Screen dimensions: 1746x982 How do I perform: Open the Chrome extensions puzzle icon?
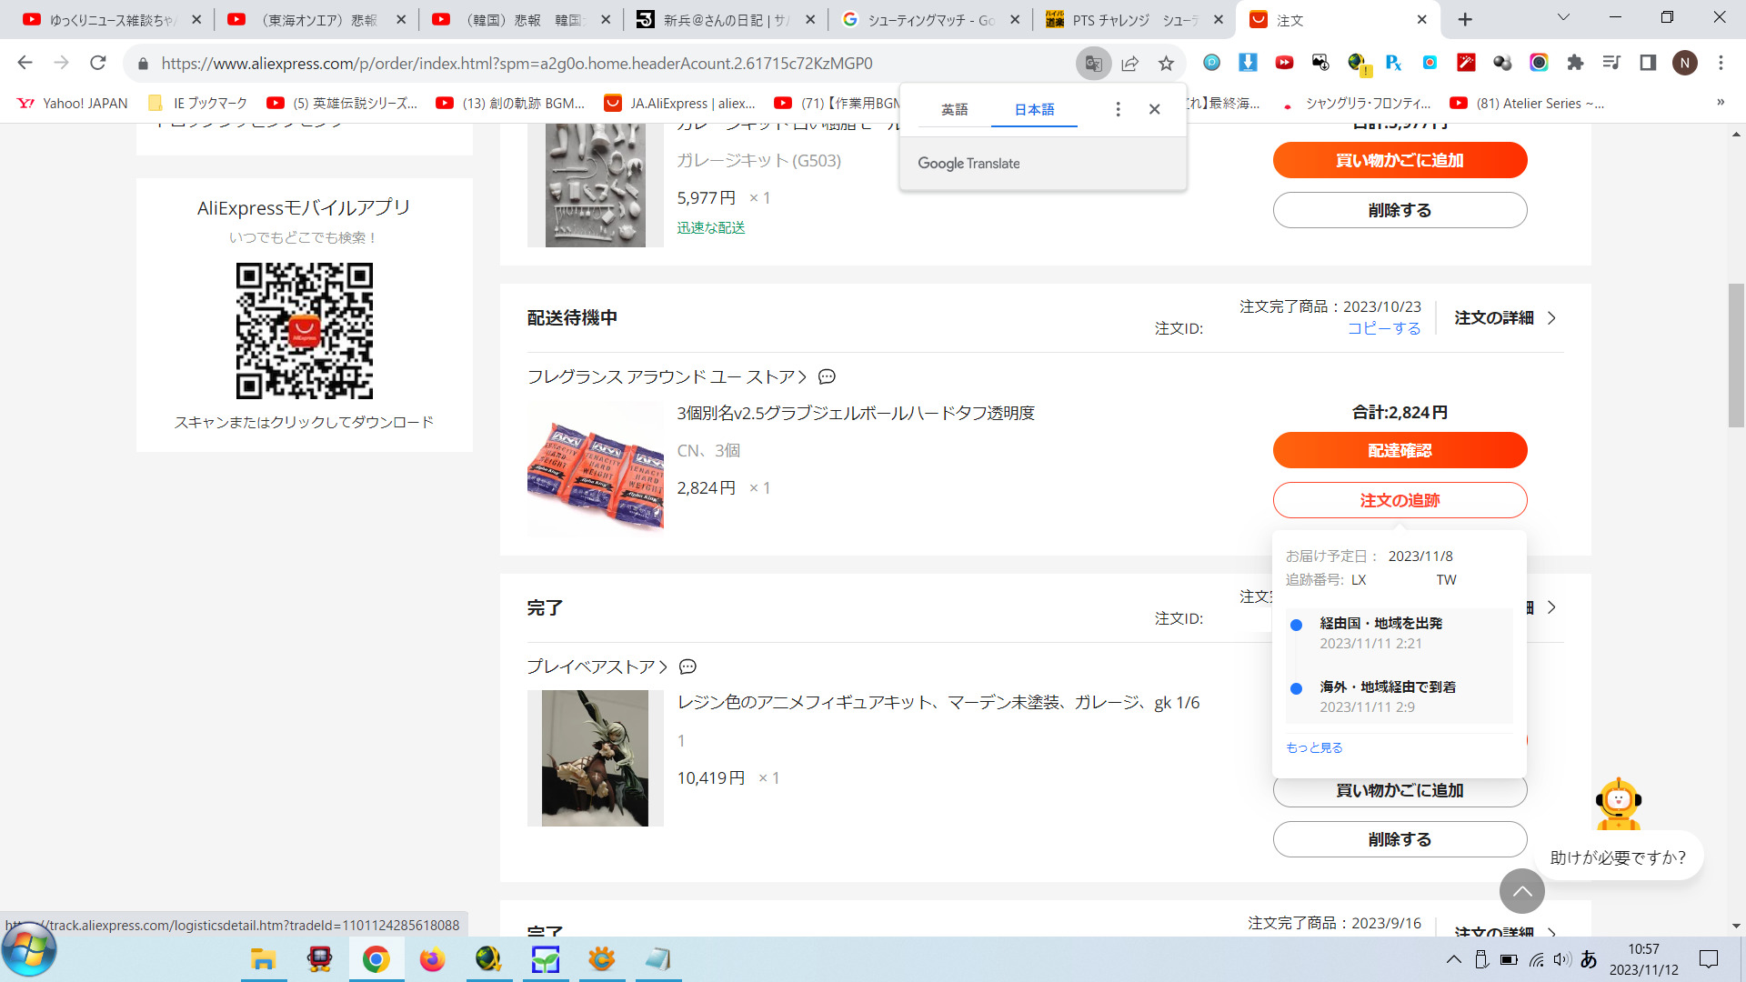[1575, 63]
